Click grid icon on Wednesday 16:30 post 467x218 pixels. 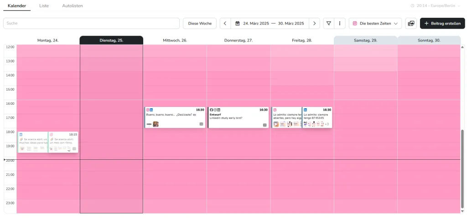click(x=201, y=124)
